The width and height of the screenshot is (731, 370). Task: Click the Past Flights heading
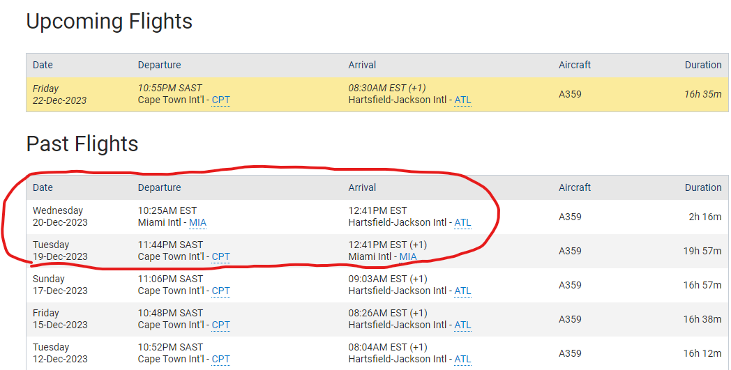pyautogui.click(x=82, y=144)
